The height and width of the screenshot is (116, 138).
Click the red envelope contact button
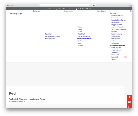coord(129,102)
